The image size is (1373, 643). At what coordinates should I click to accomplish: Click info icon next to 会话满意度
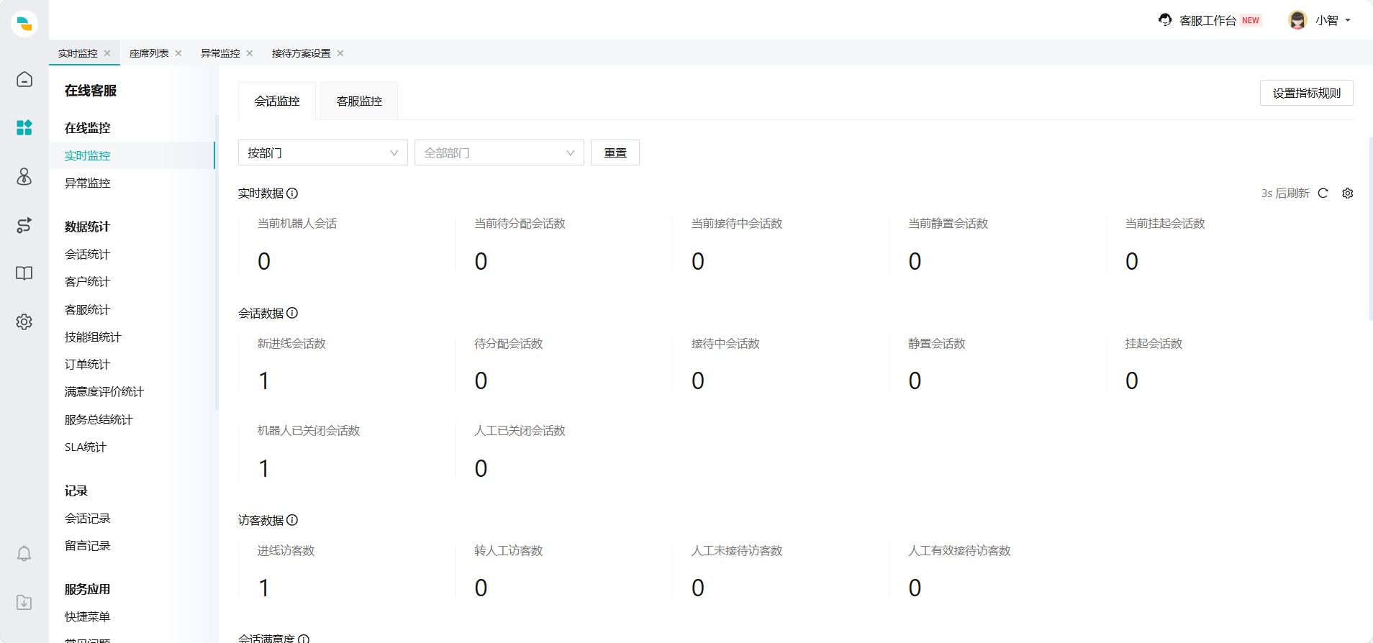pos(304,639)
